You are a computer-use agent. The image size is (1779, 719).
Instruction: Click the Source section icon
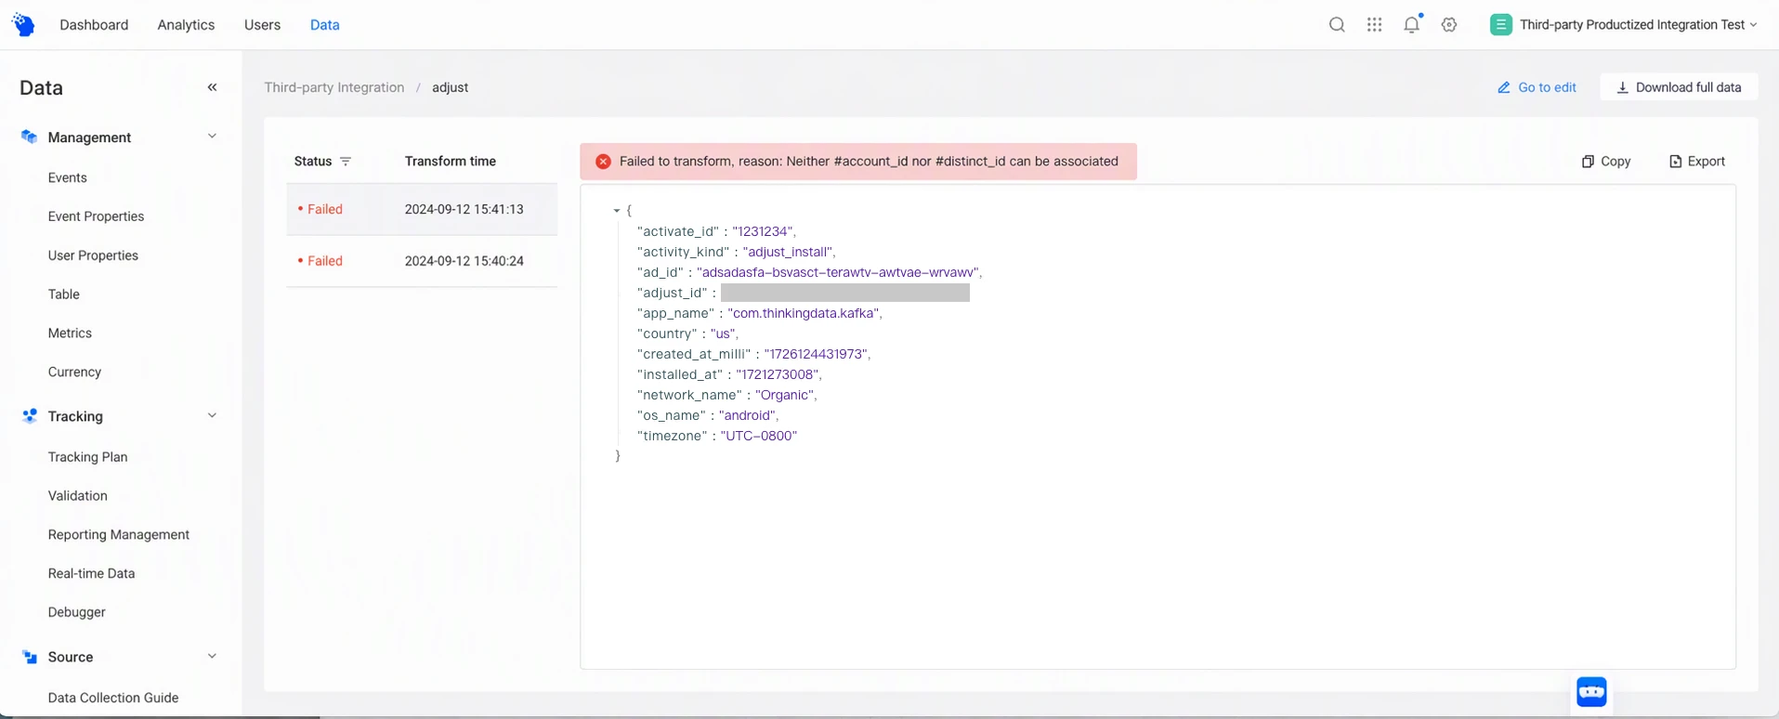tap(30, 657)
